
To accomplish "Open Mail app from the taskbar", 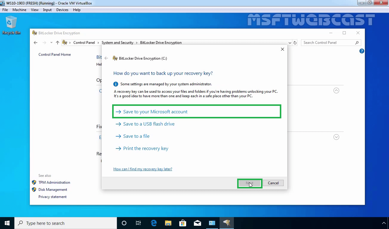I will coord(197,223).
